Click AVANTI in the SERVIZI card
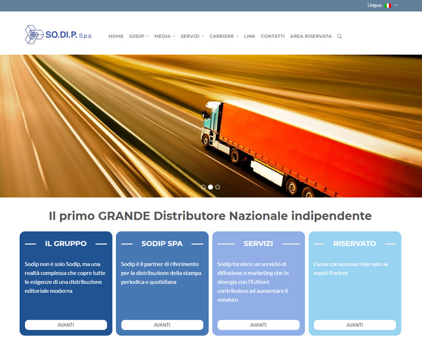This screenshot has width=422, height=341. (x=258, y=325)
